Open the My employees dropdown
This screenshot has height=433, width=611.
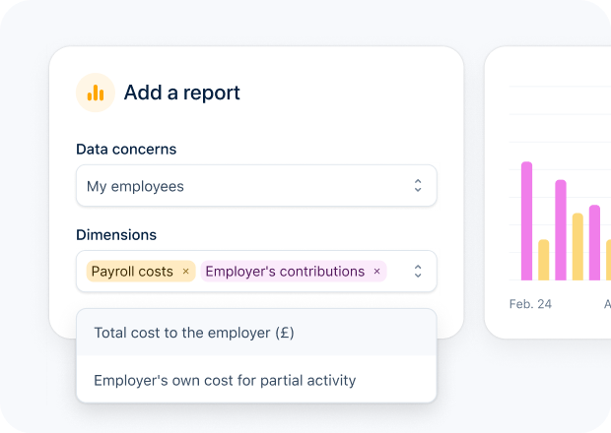pyautogui.click(x=256, y=186)
